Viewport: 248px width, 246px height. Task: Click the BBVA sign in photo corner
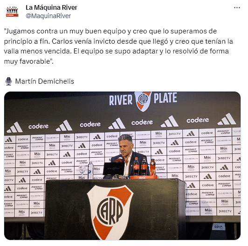coord(219,226)
